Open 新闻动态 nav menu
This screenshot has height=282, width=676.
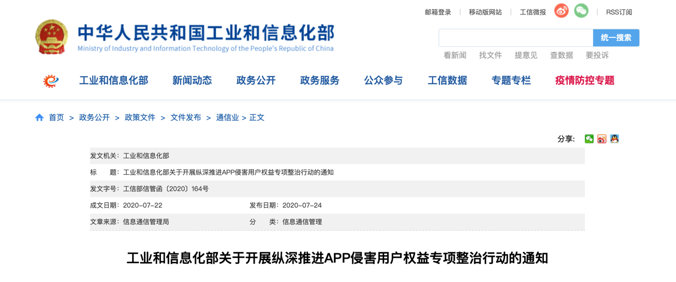(x=192, y=80)
